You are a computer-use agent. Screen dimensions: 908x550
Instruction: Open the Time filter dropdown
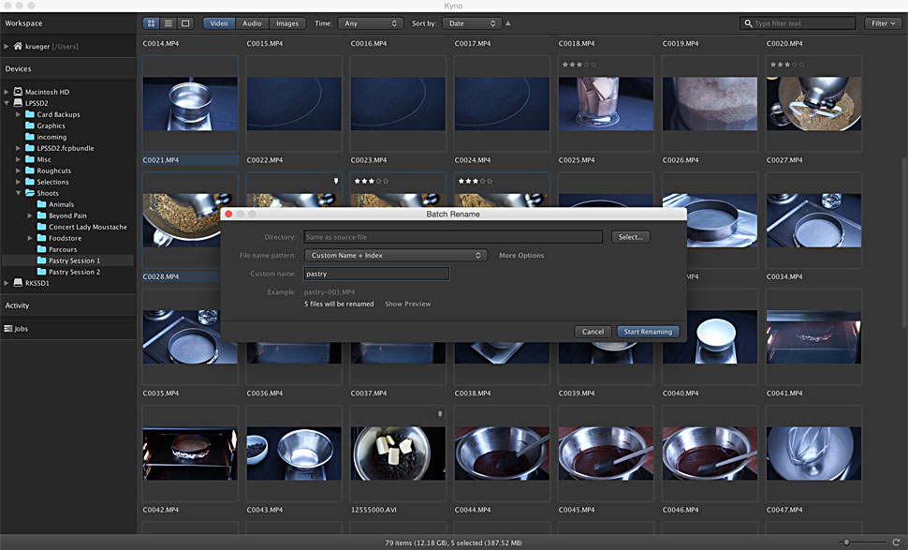[x=371, y=23]
